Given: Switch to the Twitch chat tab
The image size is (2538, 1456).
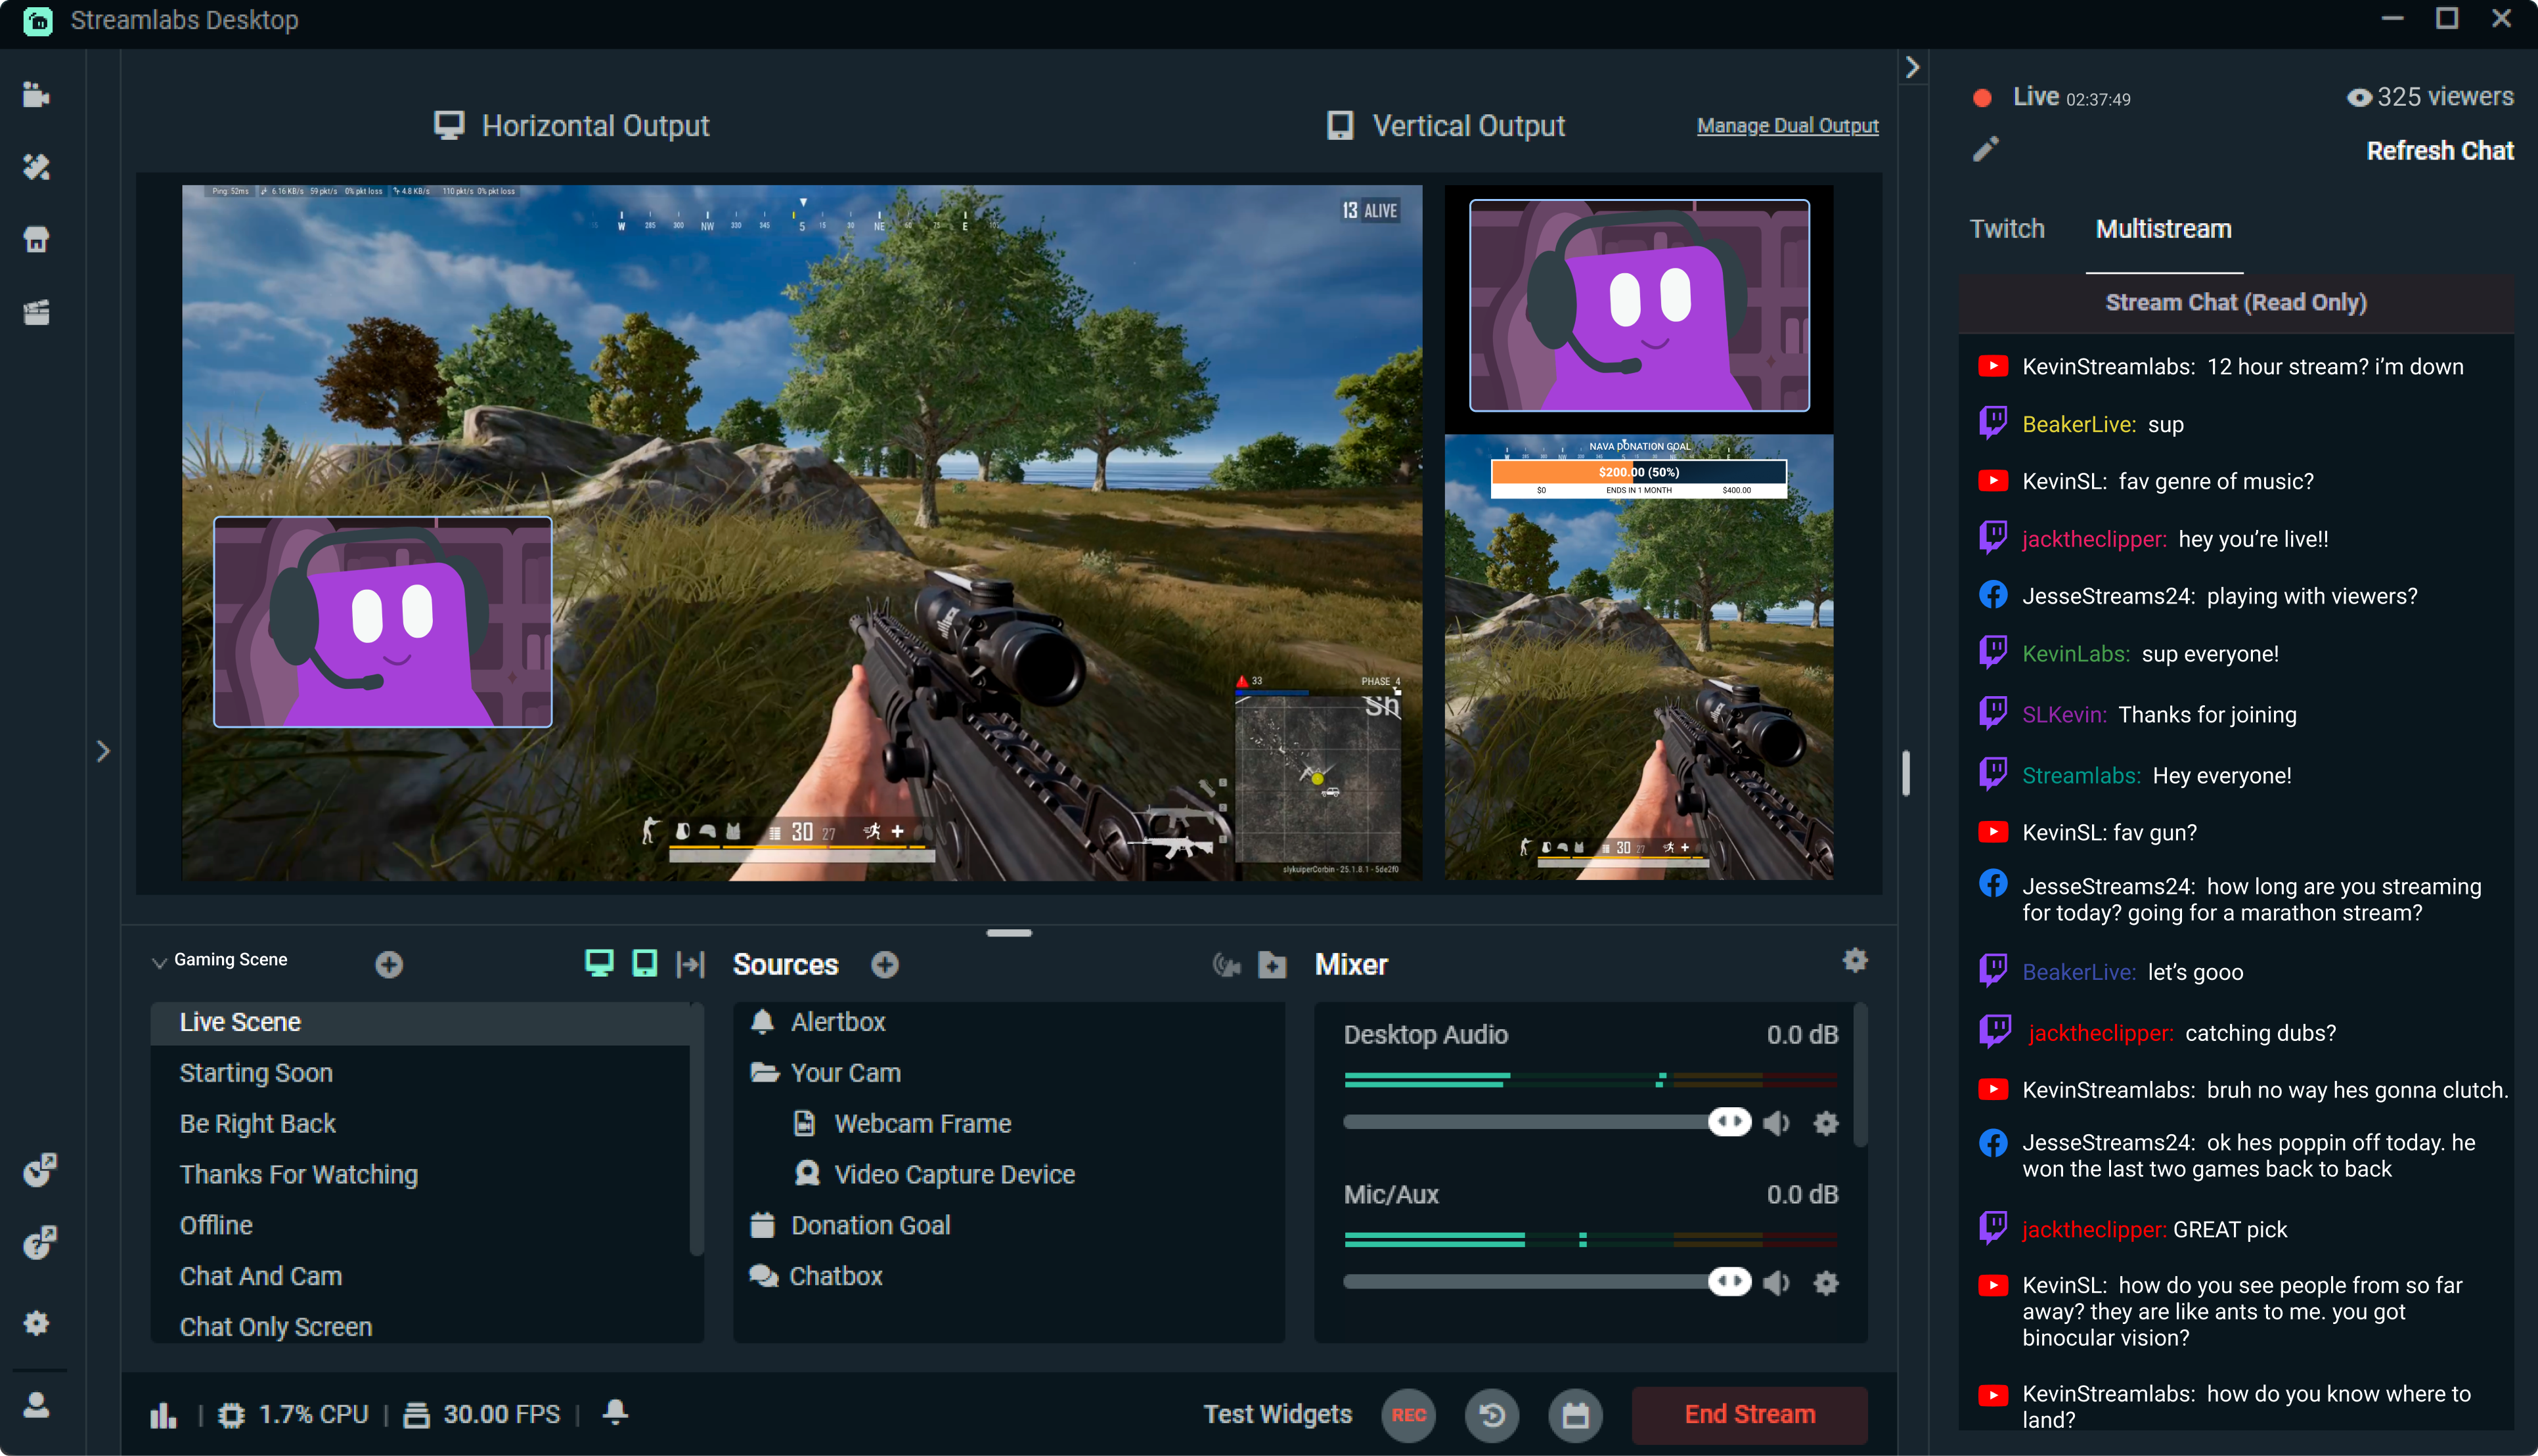Looking at the screenshot, I should 2006,229.
